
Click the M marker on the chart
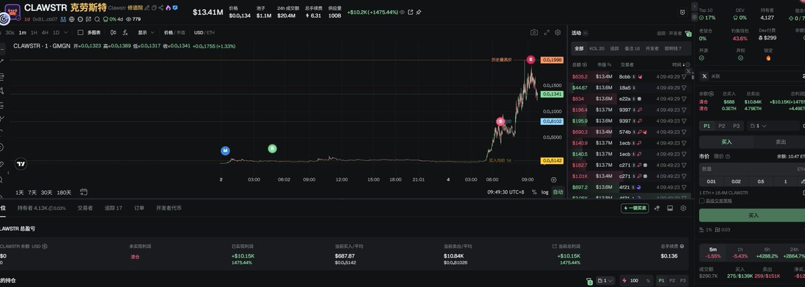[x=225, y=150]
